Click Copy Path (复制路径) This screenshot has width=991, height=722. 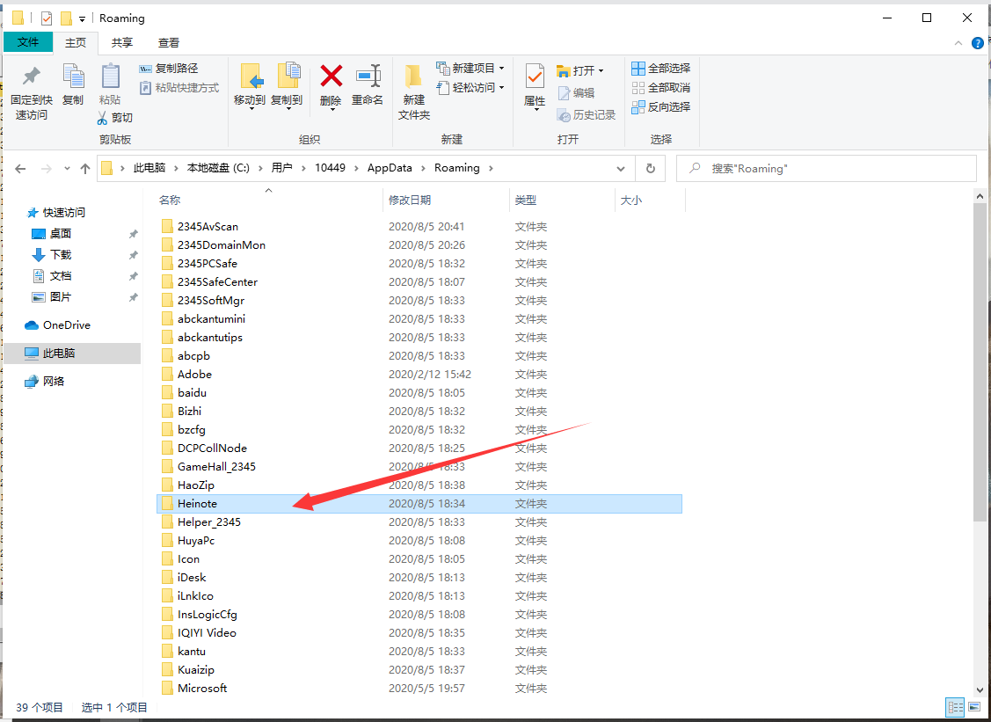pos(168,69)
